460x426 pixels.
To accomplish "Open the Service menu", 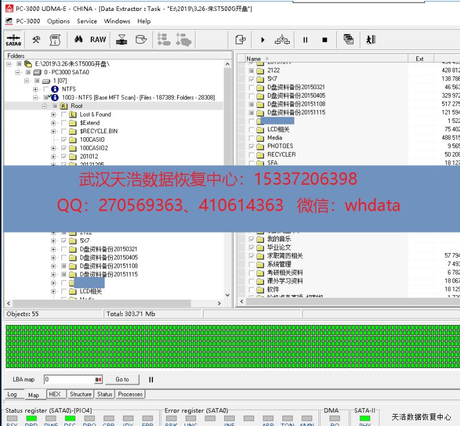I will (87, 21).
